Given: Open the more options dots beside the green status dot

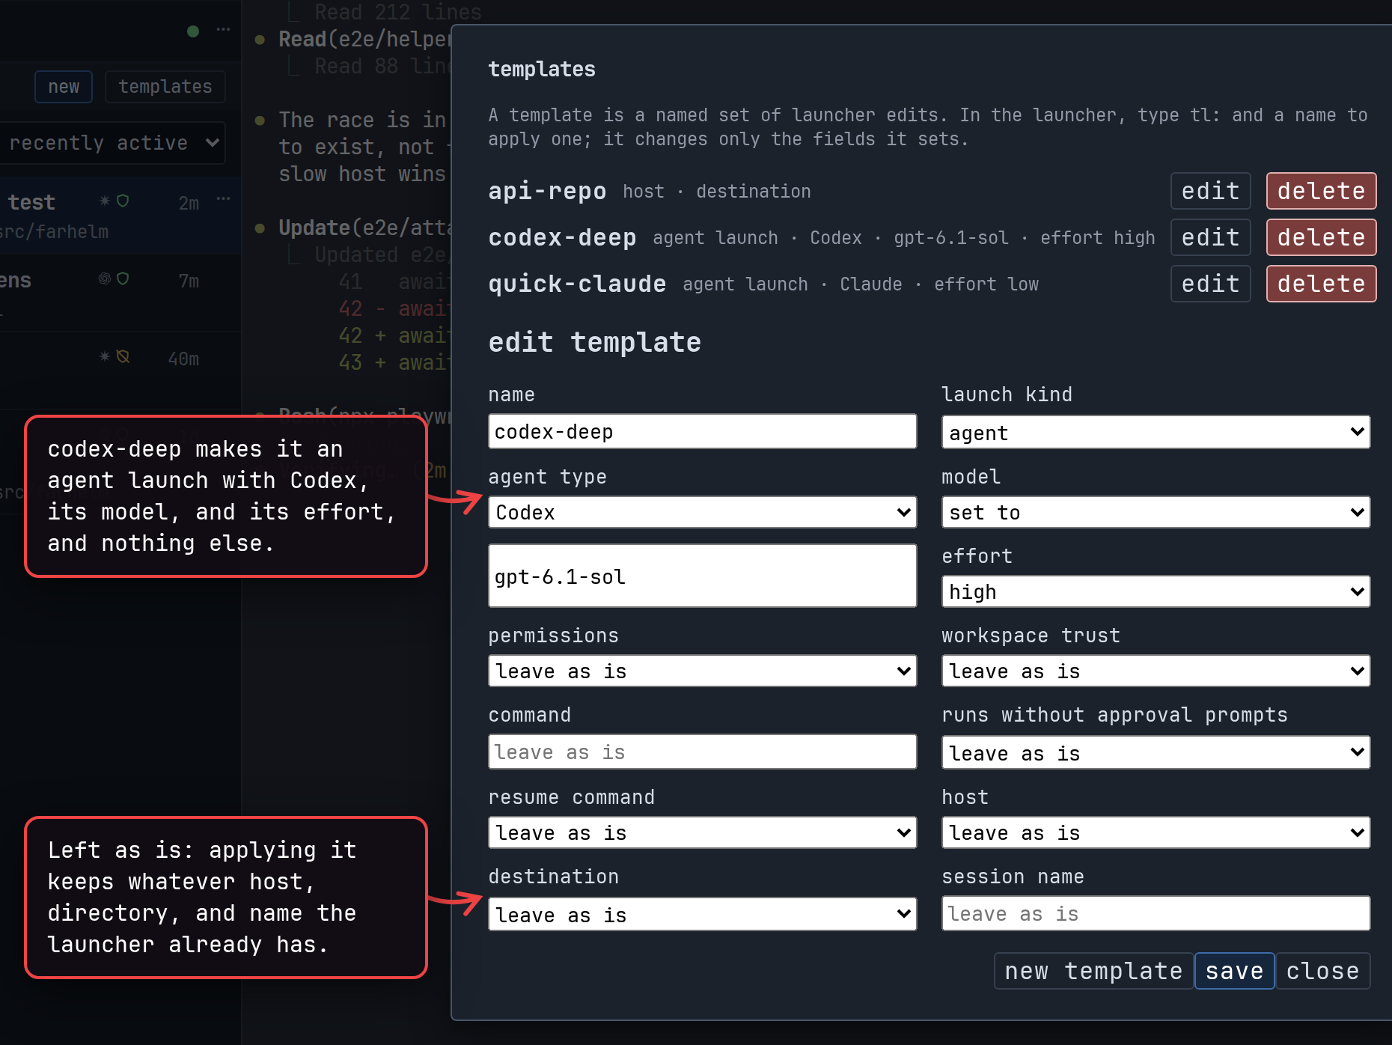Looking at the screenshot, I should [x=223, y=30].
